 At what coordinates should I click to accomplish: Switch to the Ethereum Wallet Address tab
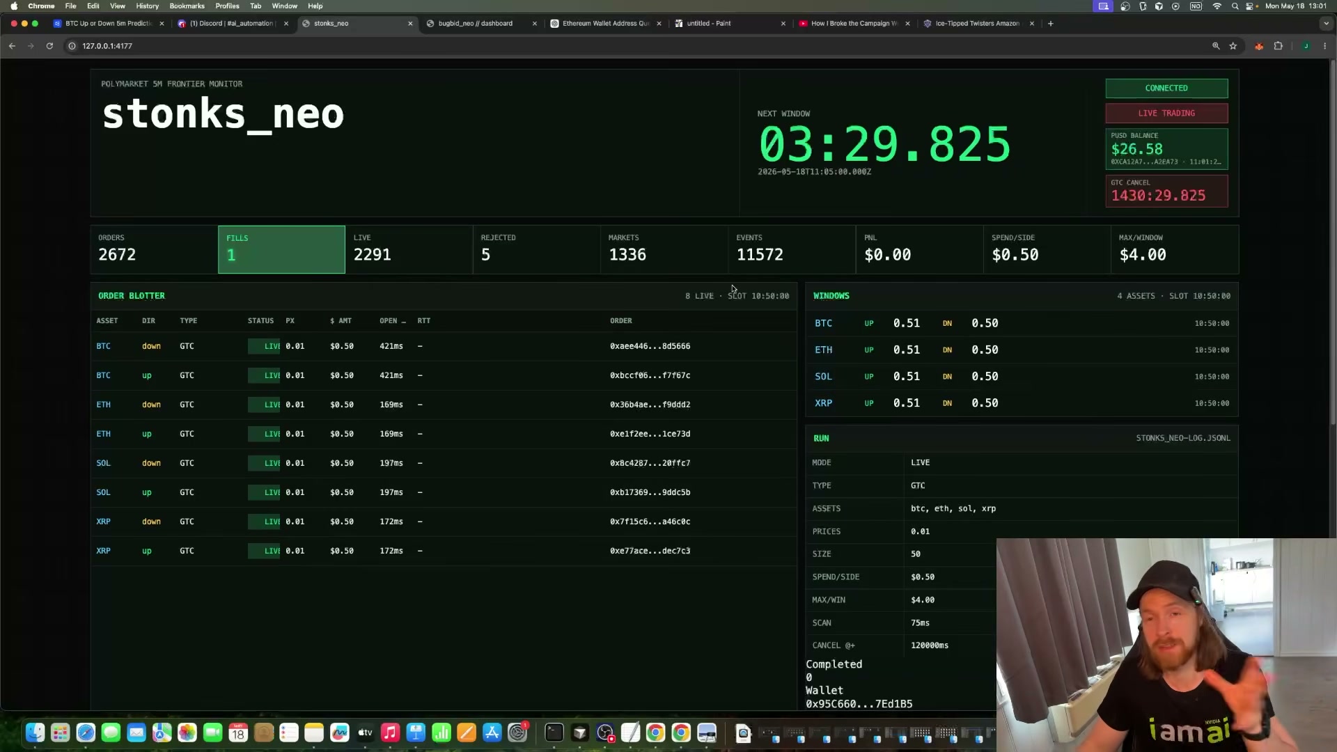click(606, 24)
